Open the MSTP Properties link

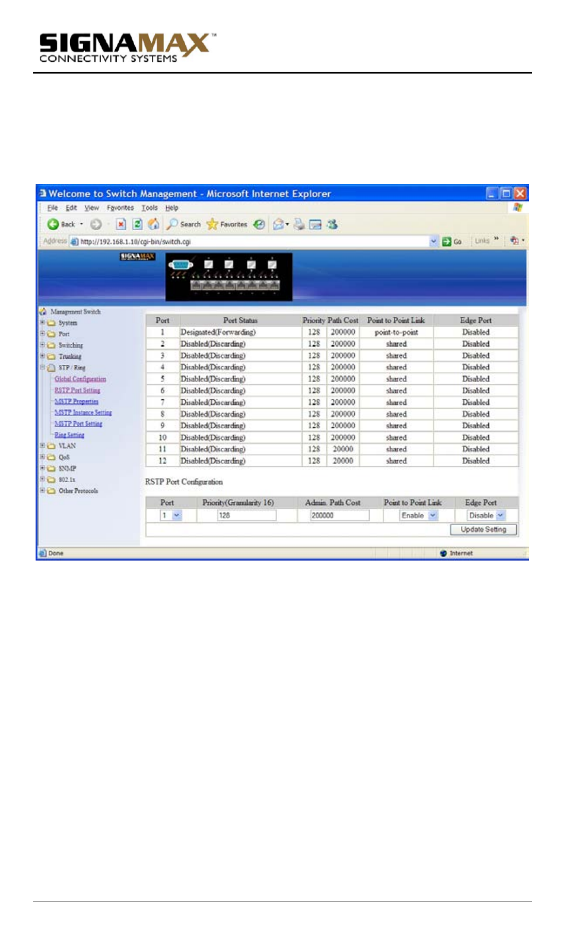(x=77, y=402)
